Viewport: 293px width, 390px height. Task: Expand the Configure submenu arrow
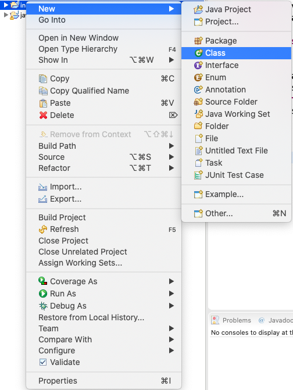(x=171, y=350)
